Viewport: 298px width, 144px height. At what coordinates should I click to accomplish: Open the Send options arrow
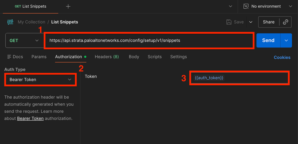pyautogui.click(x=286, y=41)
